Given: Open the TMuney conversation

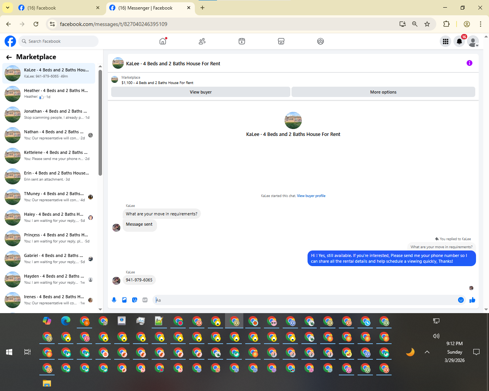Looking at the screenshot, I should 49,197.
